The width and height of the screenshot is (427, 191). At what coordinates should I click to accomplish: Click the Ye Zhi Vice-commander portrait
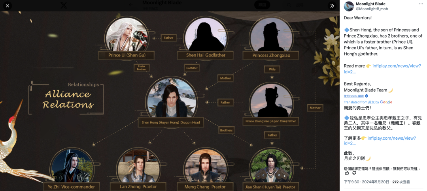(x=72, y=165)
